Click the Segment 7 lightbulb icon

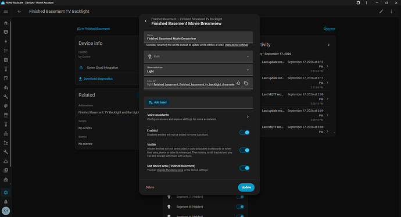tap(169, 197)
